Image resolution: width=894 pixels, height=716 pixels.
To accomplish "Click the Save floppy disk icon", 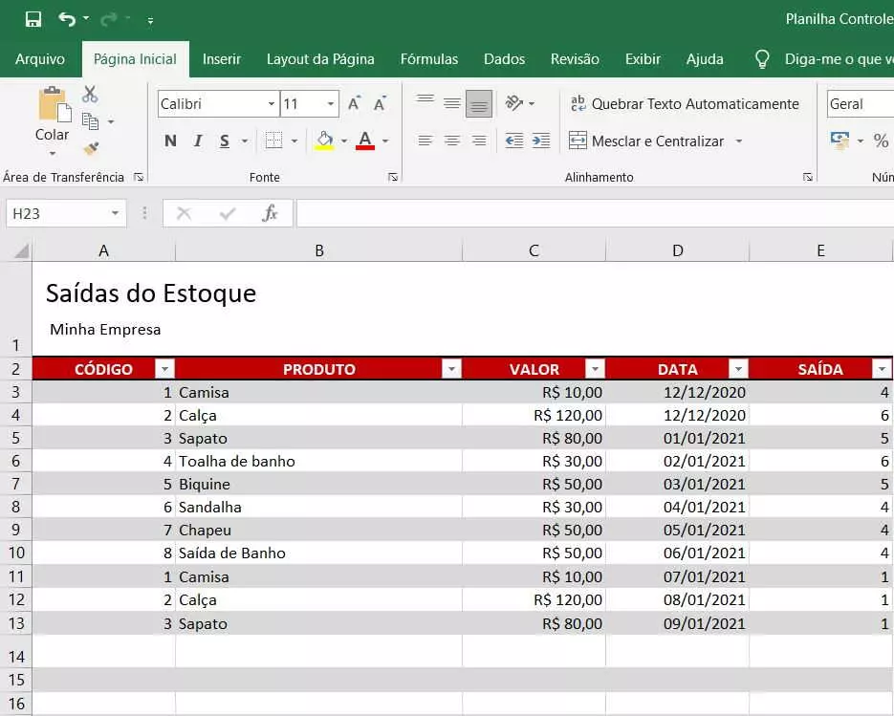I will [x=33, y=19].
